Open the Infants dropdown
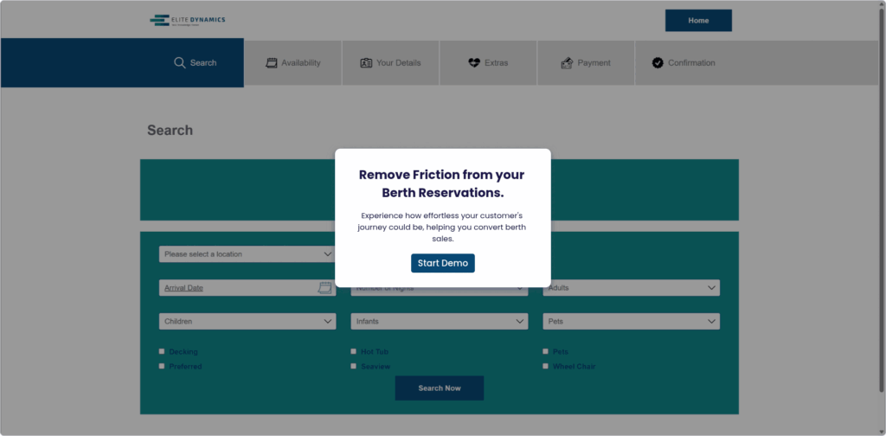The width and height of the screenshot is (886, 436). pos(439,321)
